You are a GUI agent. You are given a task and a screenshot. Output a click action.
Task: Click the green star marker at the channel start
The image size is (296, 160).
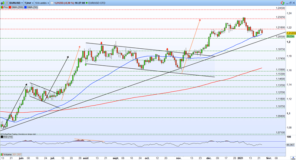tap(86, 64)
